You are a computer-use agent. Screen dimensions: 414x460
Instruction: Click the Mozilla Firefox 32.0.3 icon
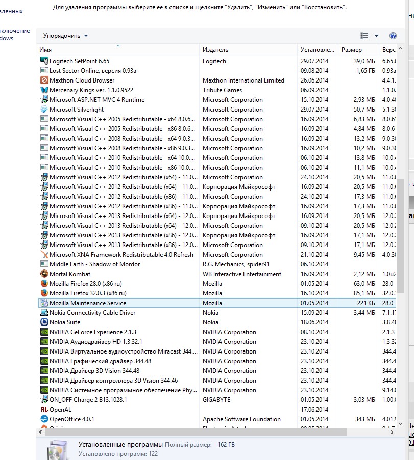click(x=44, y=293)
